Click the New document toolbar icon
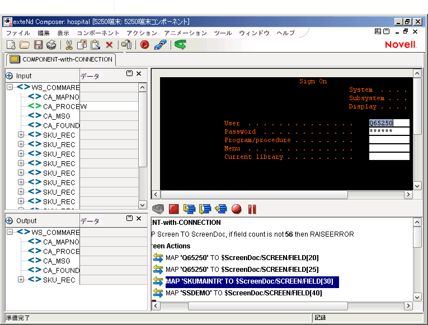Screen dimensions: 428x325 tap(11, 45)
